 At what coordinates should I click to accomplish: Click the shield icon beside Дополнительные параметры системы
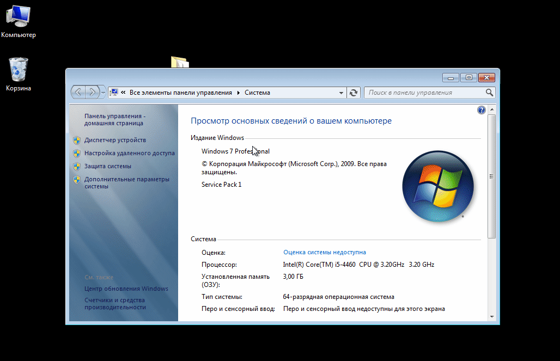coord(77,179)
